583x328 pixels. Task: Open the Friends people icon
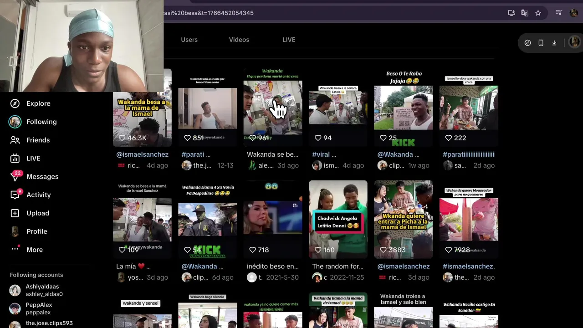[15, 140]
